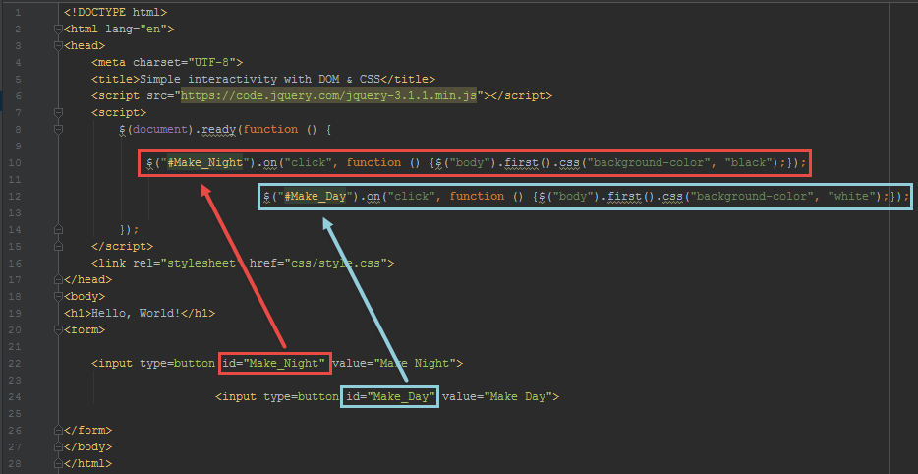This screenshot has width=918, height=474.
Task: Click the fold marker beside </head>
Action: [57, 279]
